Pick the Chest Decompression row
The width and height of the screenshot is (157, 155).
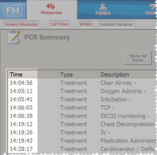pyautogui.click(x=82, y=124)
